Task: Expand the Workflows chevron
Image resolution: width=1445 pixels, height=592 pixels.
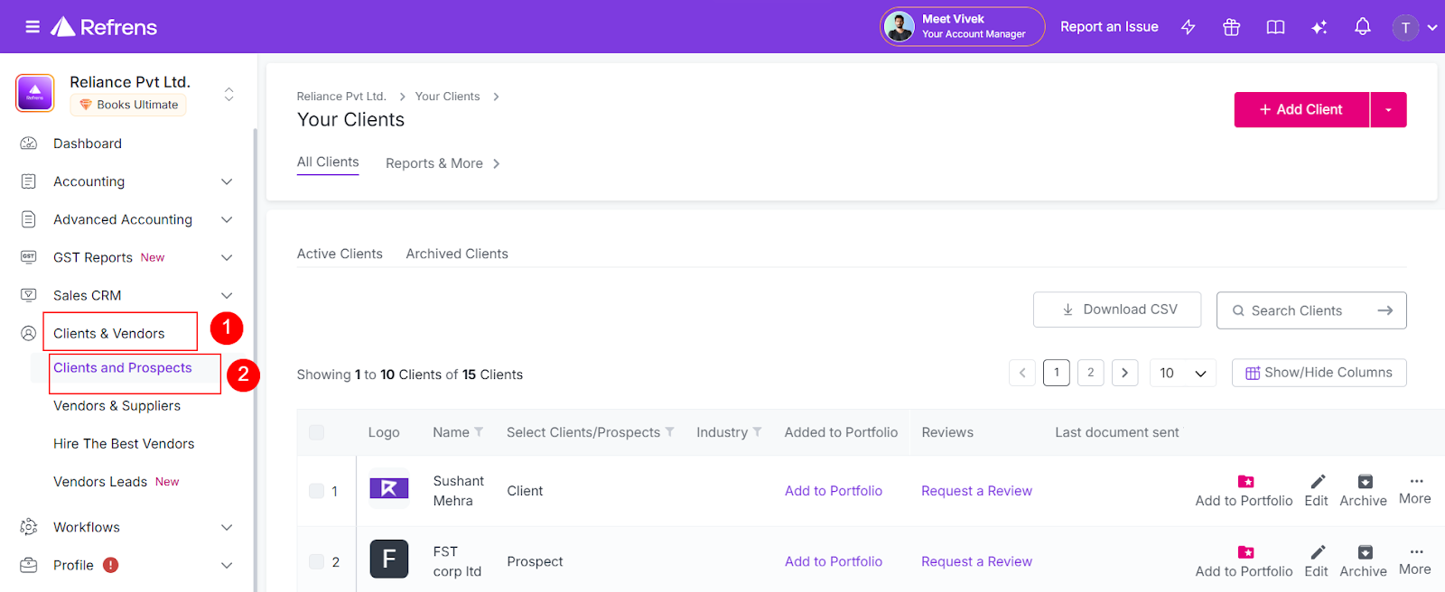Action: [227, 527]
